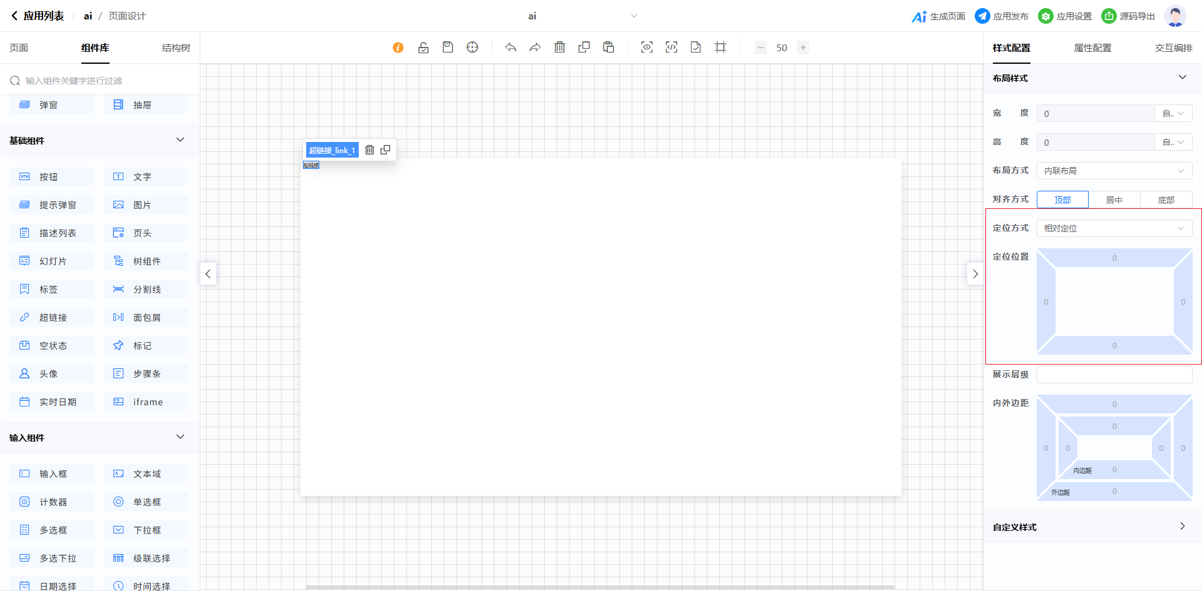Click the preview eye icon
Image resolution: width=1202 pixels, height=591 pixels.
(x=647, y=48)
